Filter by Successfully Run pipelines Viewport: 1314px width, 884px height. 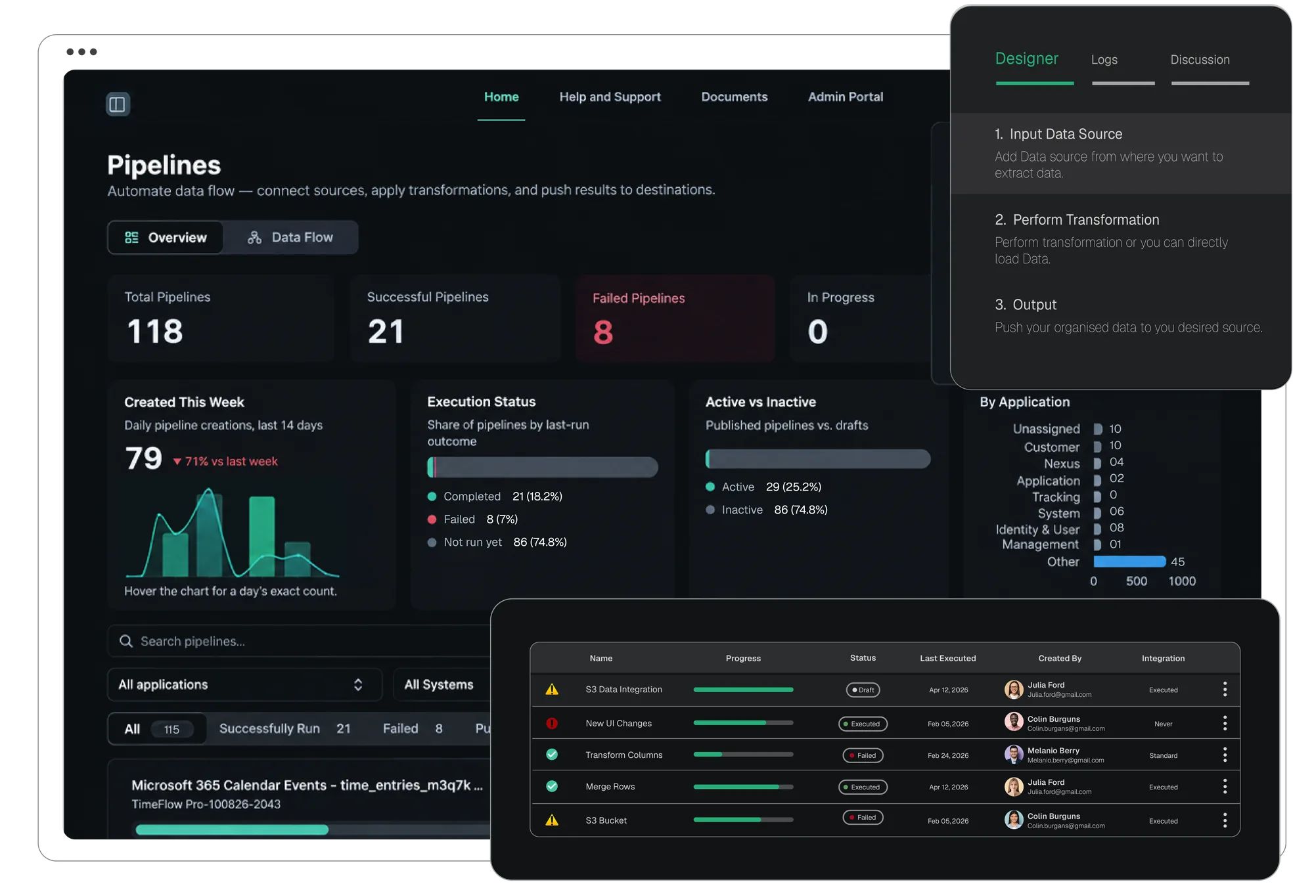tap(284, 729)
